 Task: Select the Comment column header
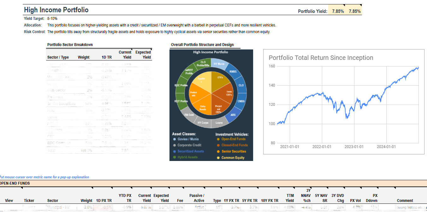point(405,200)
